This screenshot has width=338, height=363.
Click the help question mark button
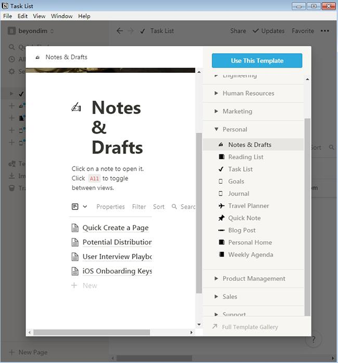point(314,340)
